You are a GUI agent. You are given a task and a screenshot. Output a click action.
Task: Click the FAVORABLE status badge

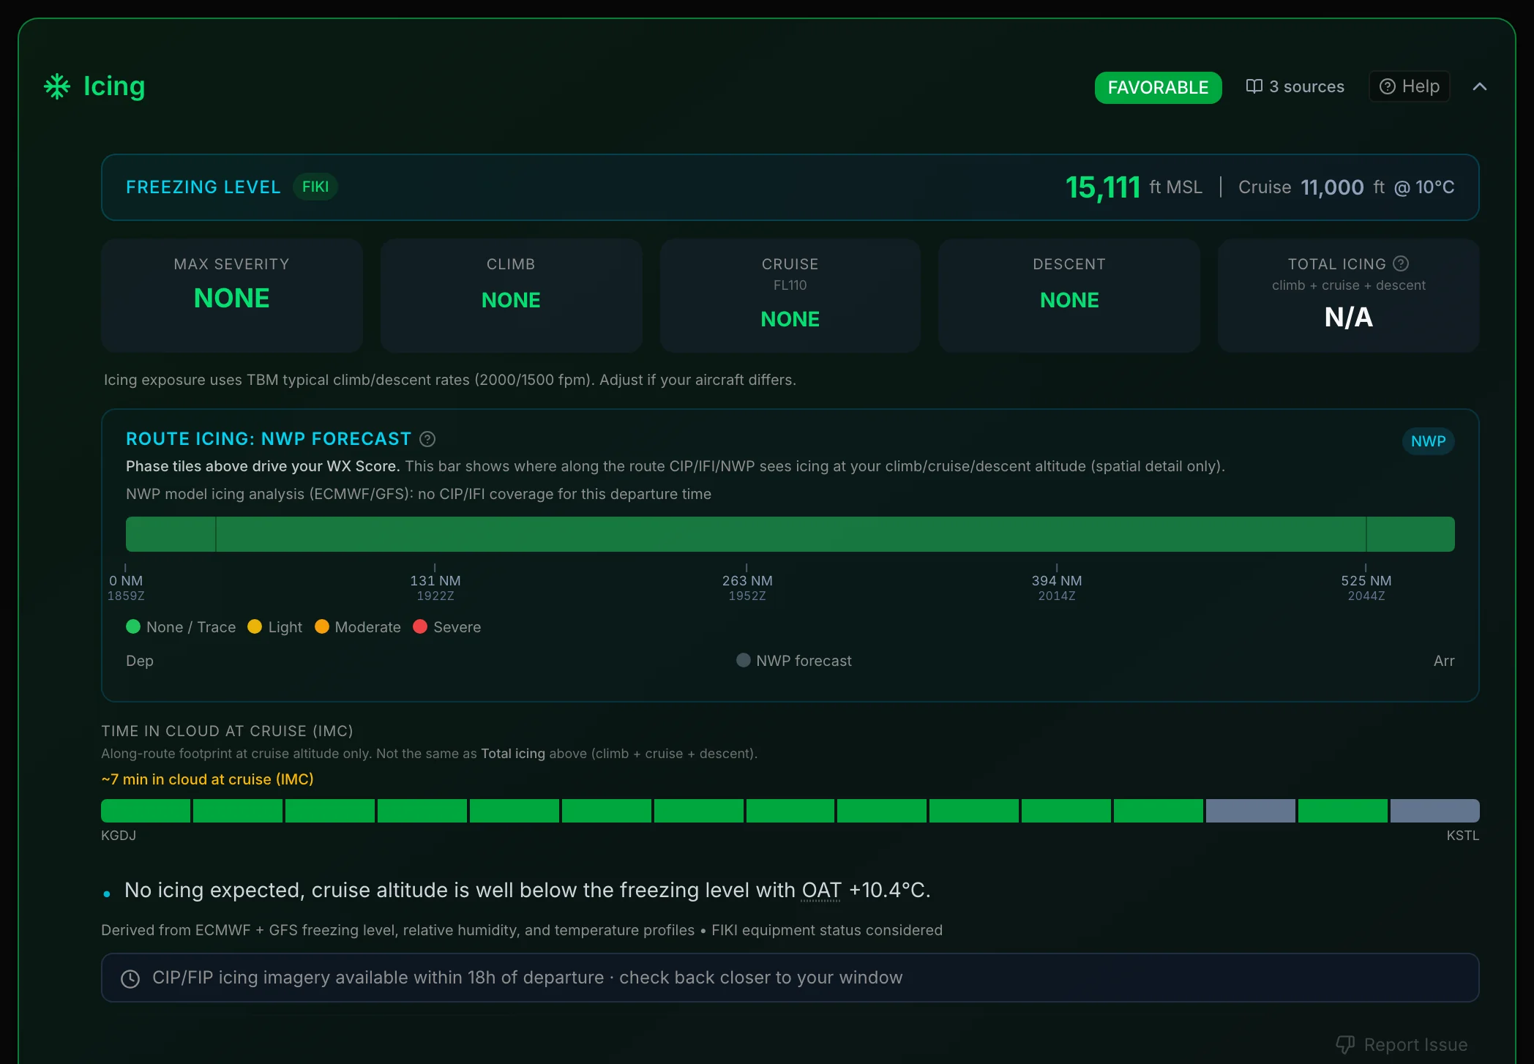click(1158, 87)
